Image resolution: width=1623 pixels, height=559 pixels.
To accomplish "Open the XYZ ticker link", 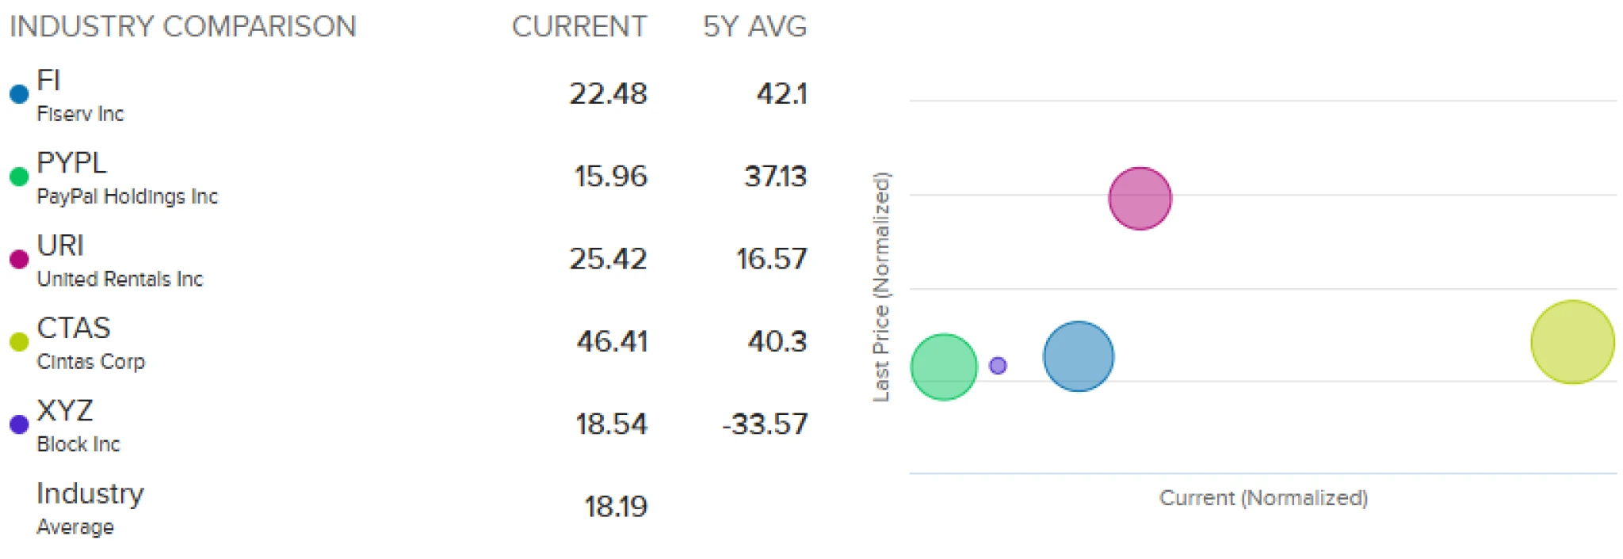I will [65, 410].
